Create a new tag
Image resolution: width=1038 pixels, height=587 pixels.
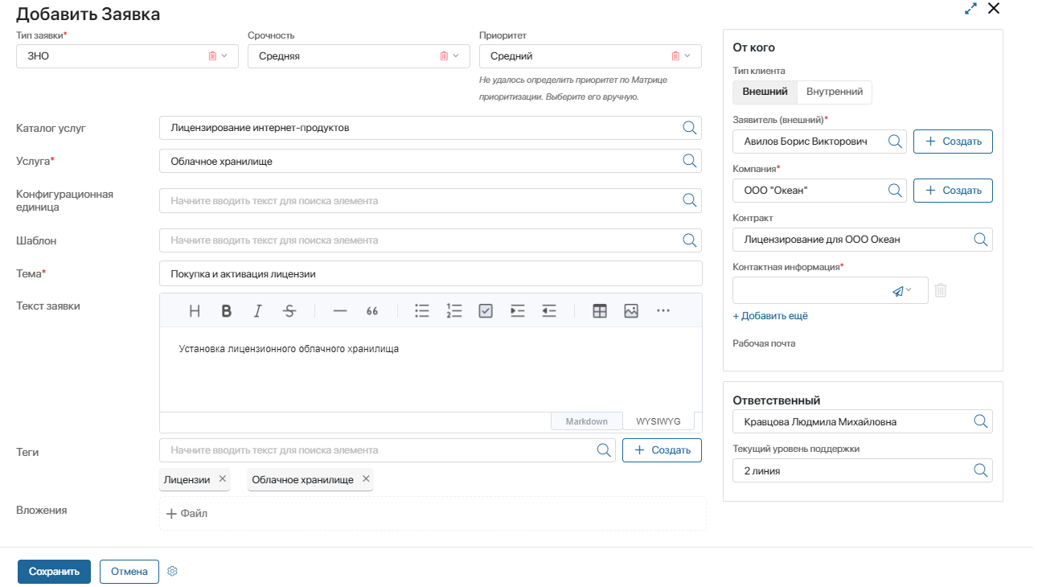[662, 450]
